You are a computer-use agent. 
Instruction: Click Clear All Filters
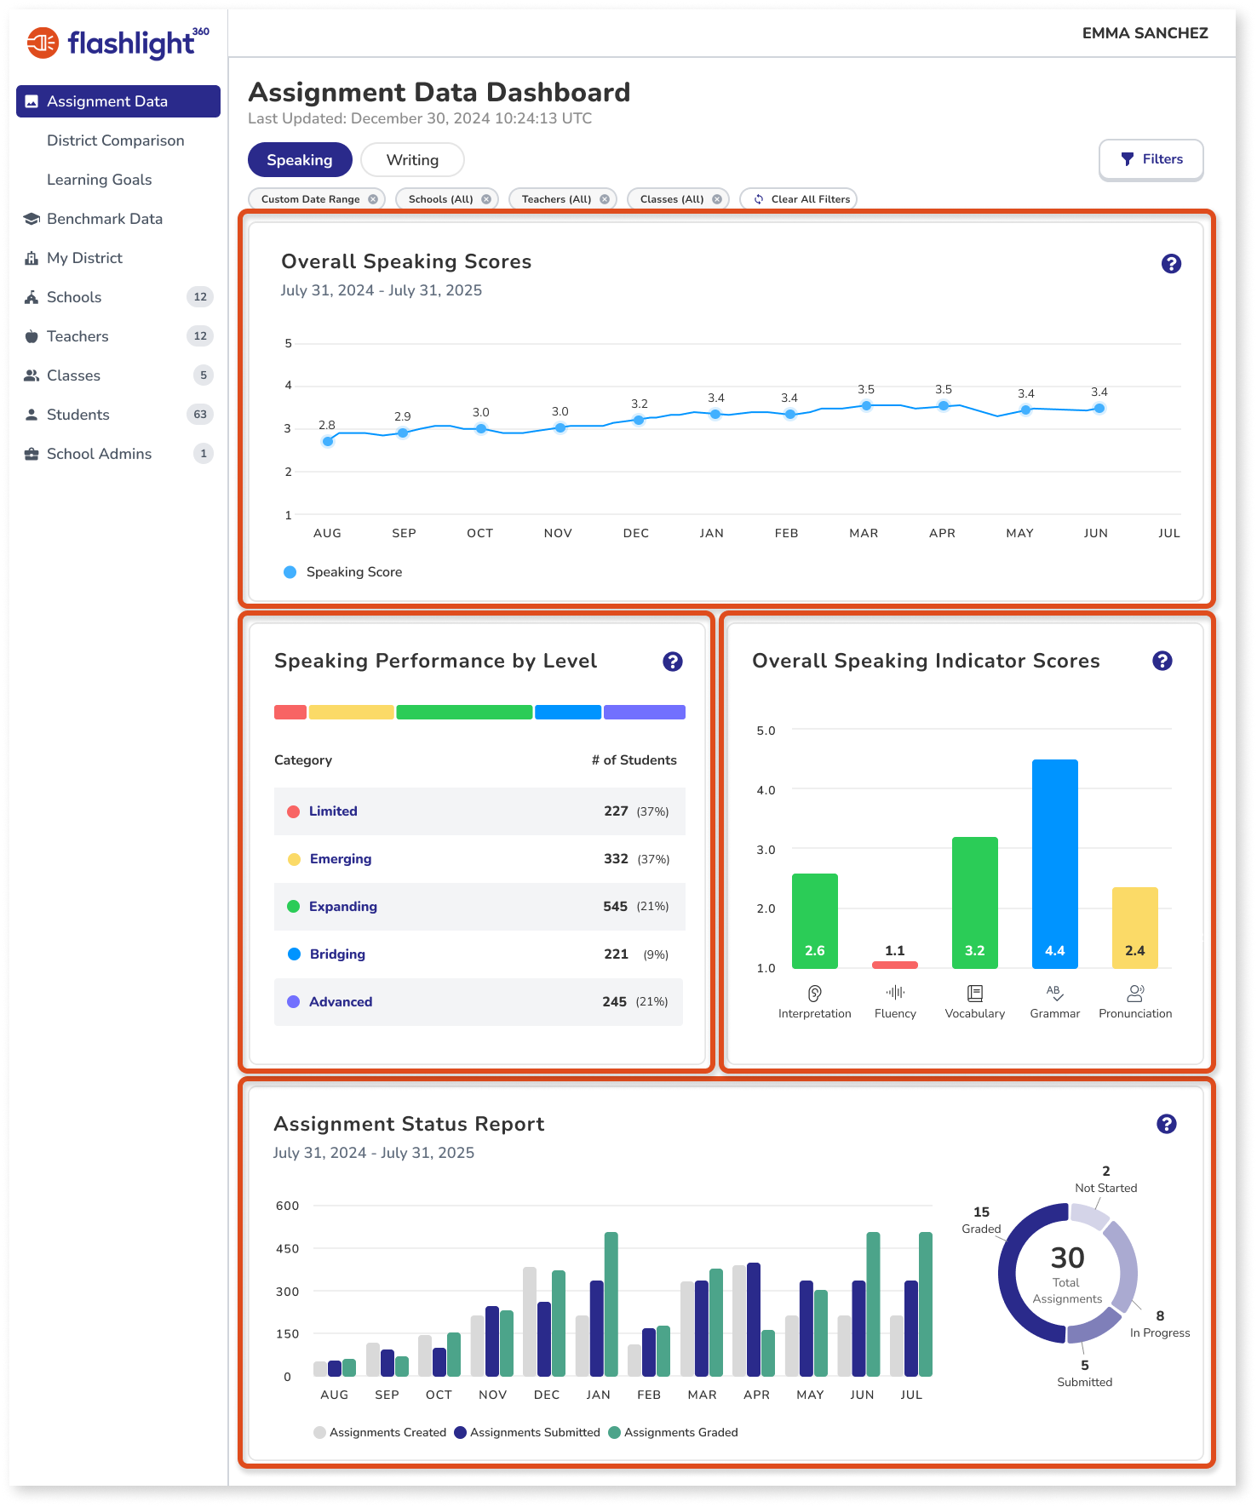(x=799, y=199)
